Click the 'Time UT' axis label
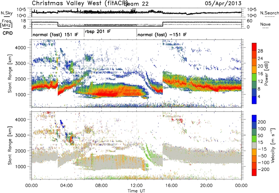The image size is (279, 193). click(x=136, y=191)
